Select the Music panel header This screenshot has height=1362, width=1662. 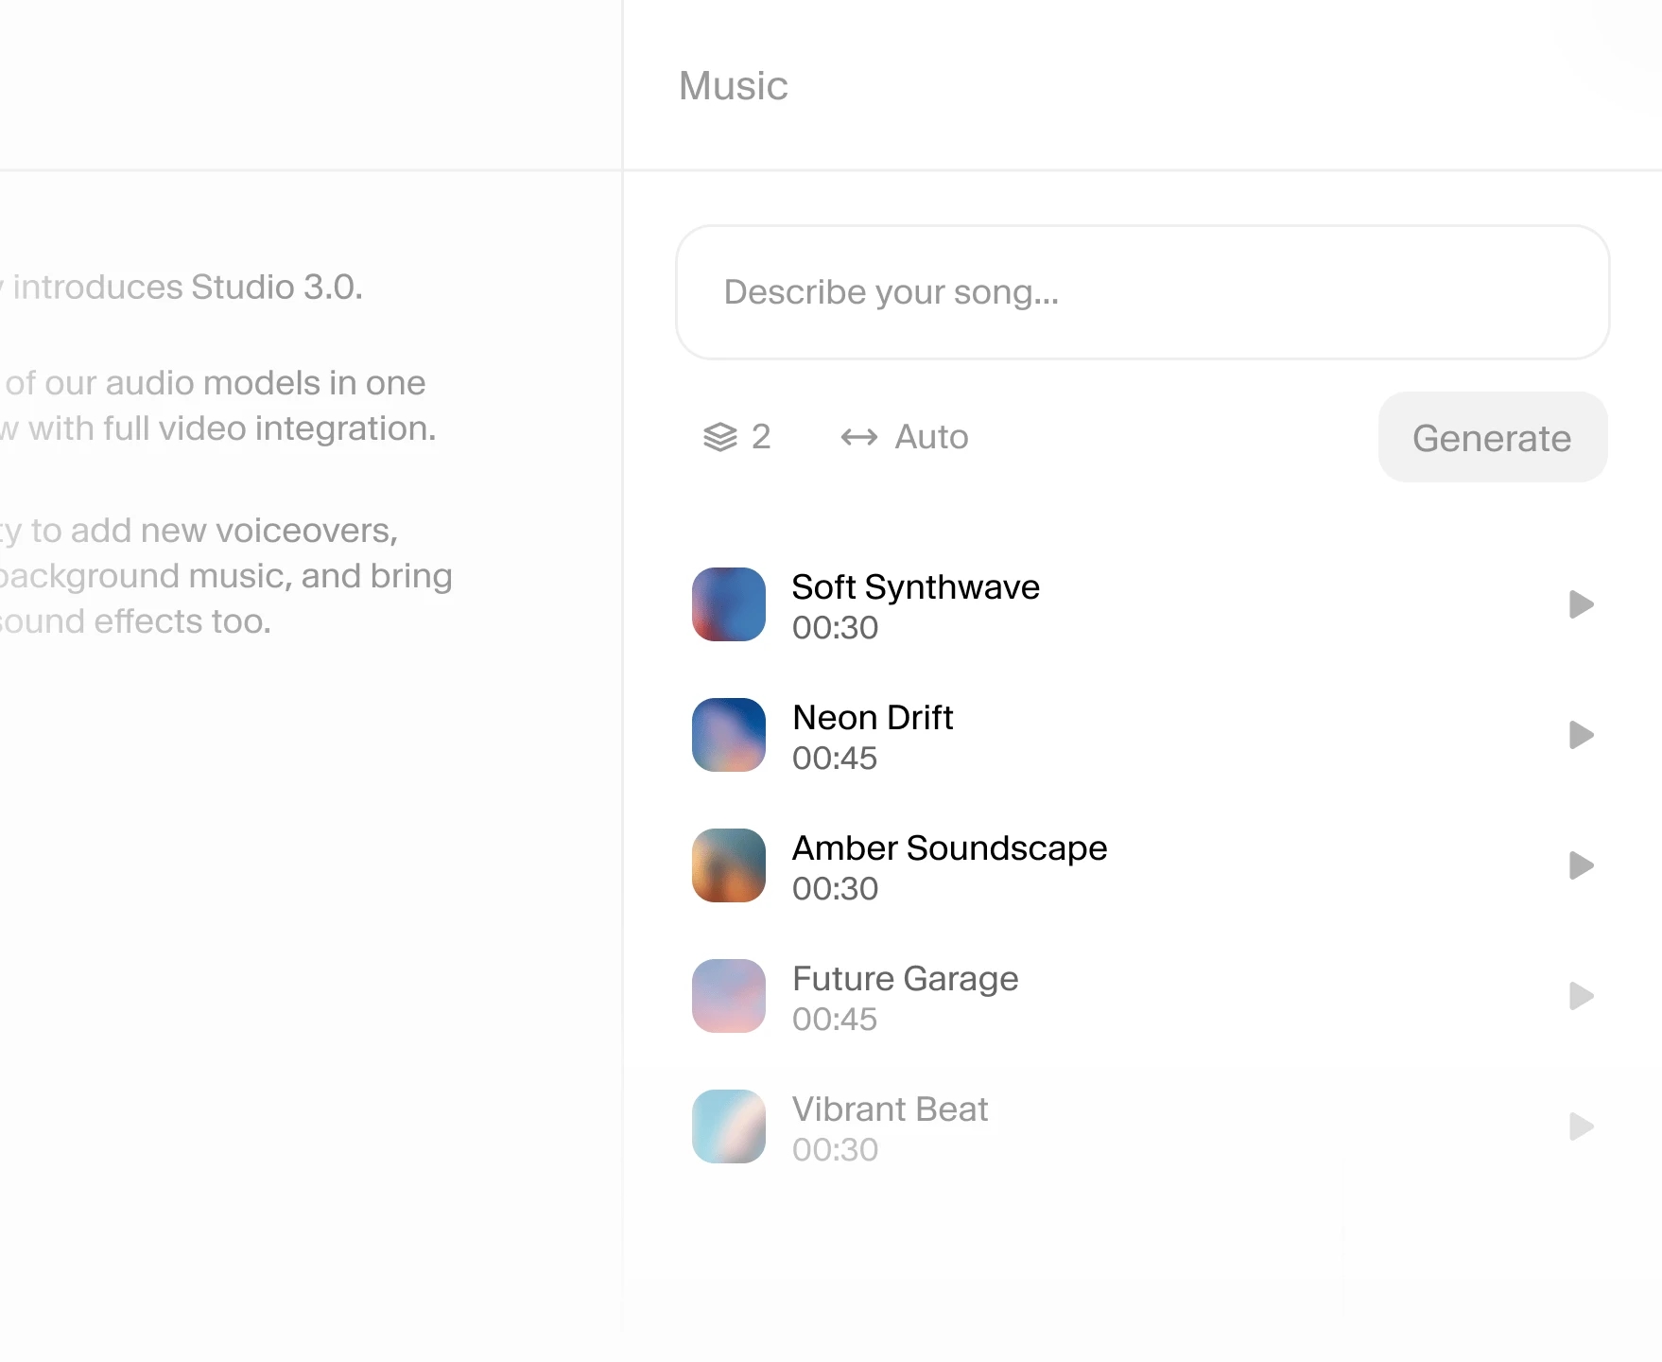734,86
